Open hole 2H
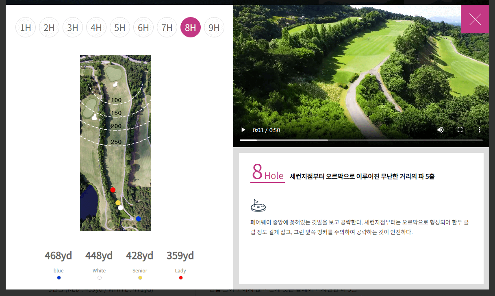The width and height of the screenshot is (495, 296). coord(49,27)
